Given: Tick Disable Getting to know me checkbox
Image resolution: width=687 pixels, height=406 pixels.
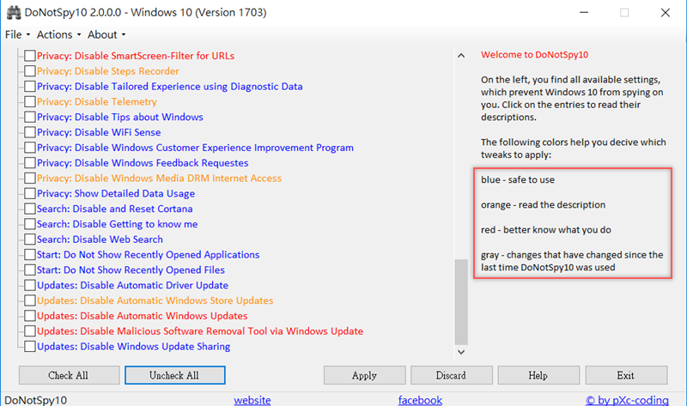Looking at the screenshot, I should (30, 224).
